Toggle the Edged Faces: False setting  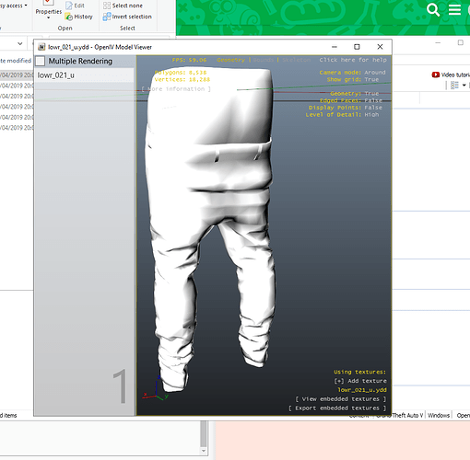pyautogui.click(x=351, y=100)
